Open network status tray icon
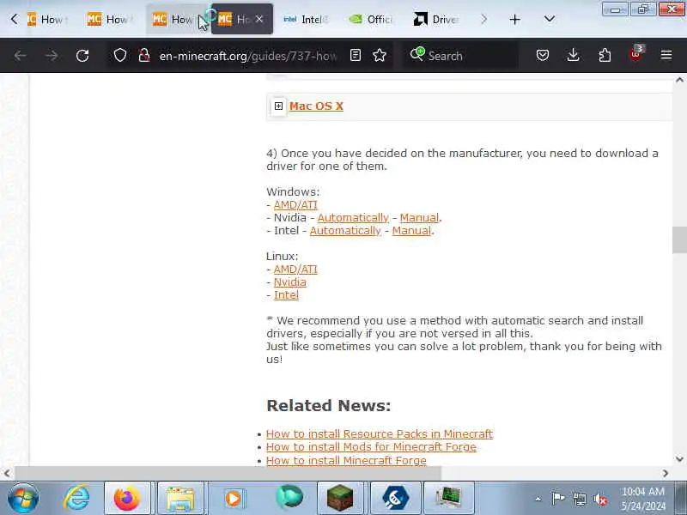Screen dimensions: 687x515 pos(579,499)
